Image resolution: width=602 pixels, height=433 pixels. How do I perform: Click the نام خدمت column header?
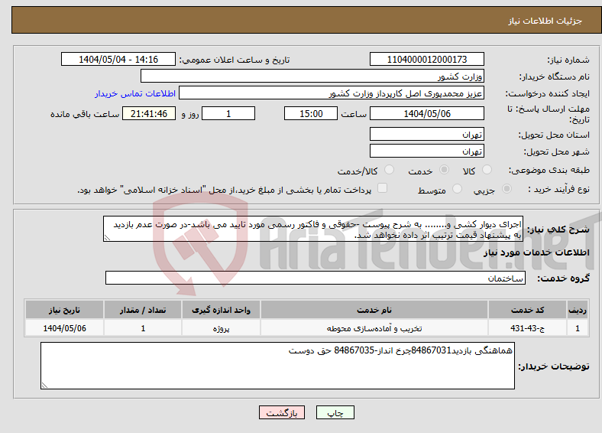(x=374, y=310)
